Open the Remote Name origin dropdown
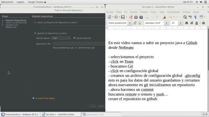 (x=69, y=38)
